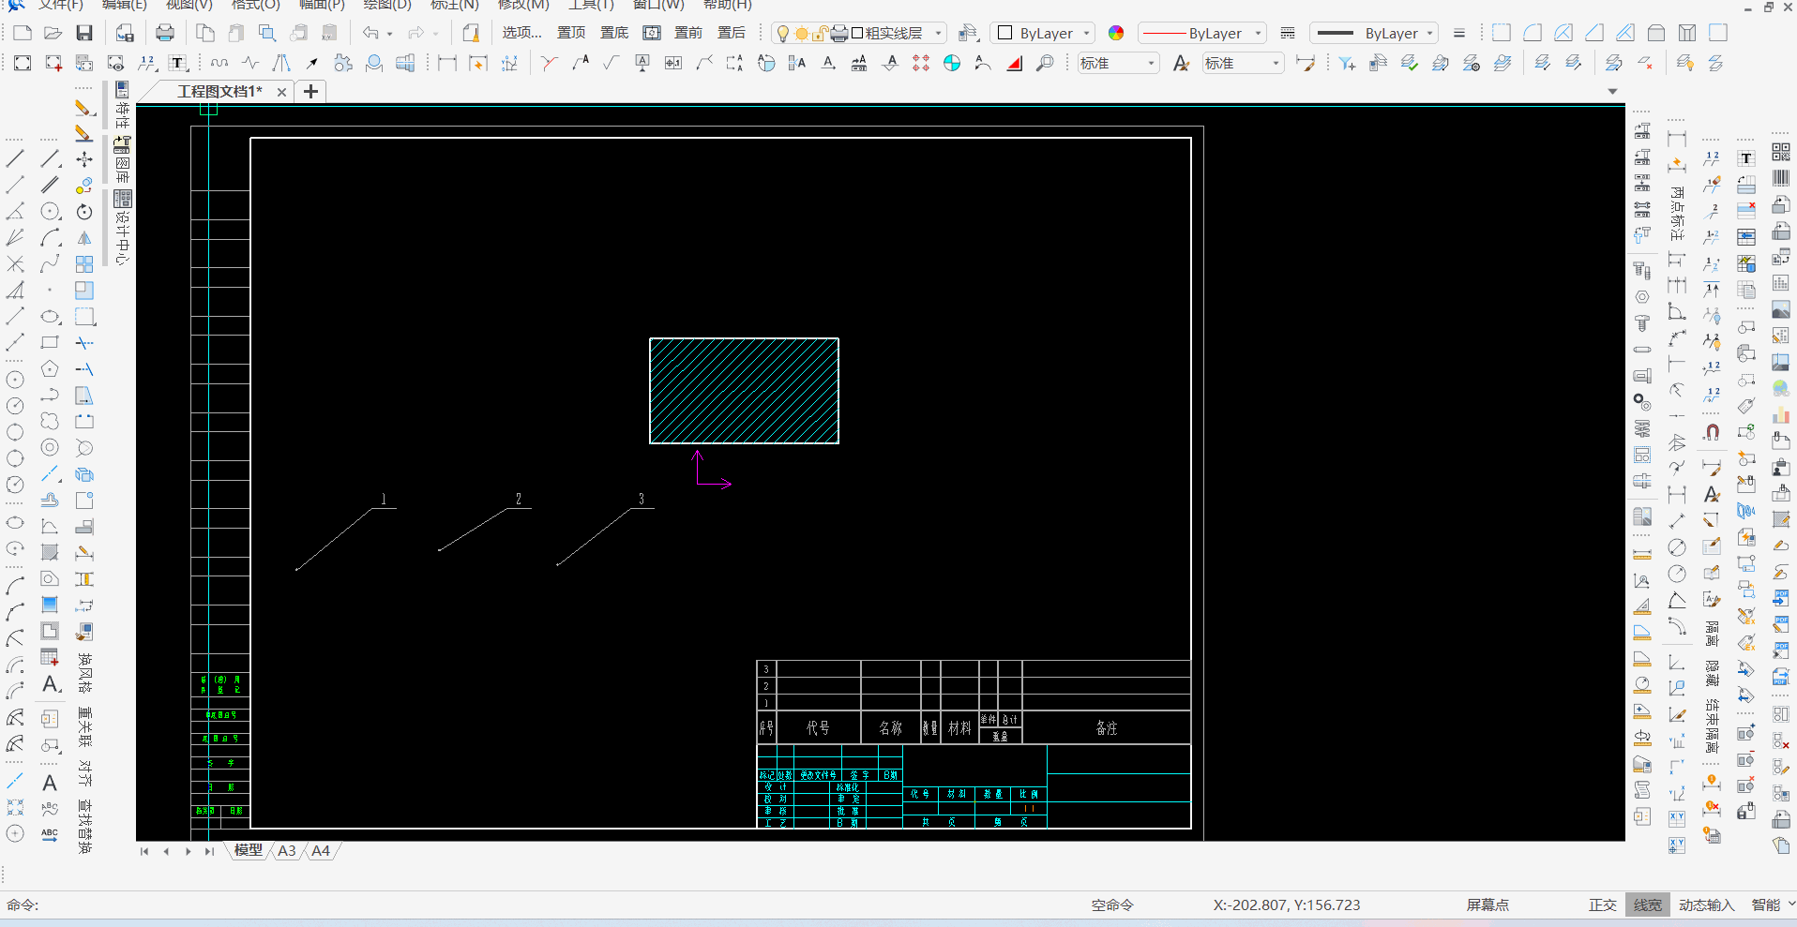
Task: Select the large A text tool
Action: [51, 684]
